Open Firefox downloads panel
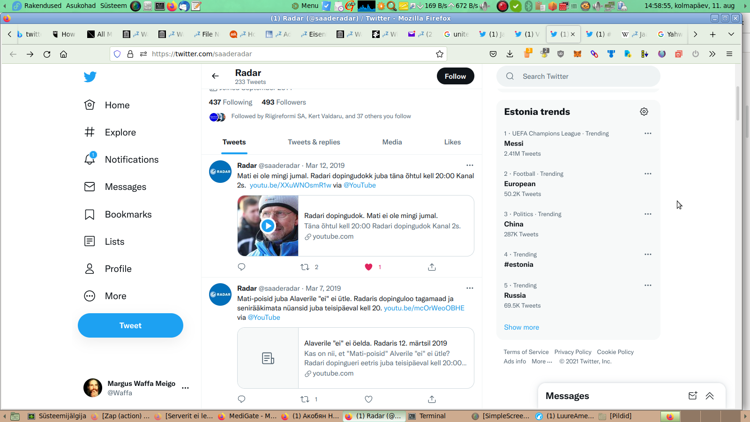The height and width of the screenshot is (422, 750). coord(510,54)
